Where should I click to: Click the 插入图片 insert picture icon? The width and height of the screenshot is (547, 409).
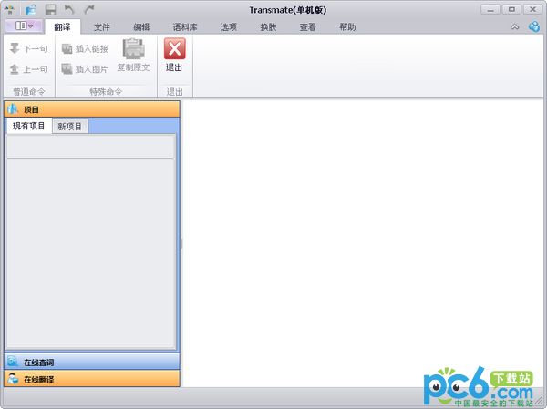pyautogui.click(x=67, y=68)
